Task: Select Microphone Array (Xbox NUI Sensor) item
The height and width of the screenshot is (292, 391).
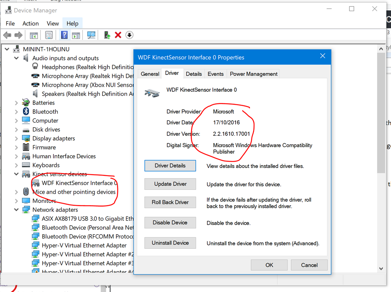Action: 87,85
